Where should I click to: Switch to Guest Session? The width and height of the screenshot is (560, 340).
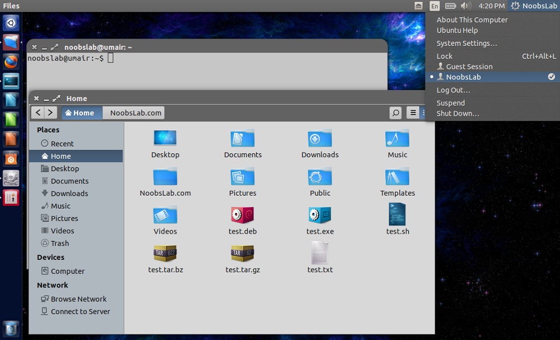point(469,67)
